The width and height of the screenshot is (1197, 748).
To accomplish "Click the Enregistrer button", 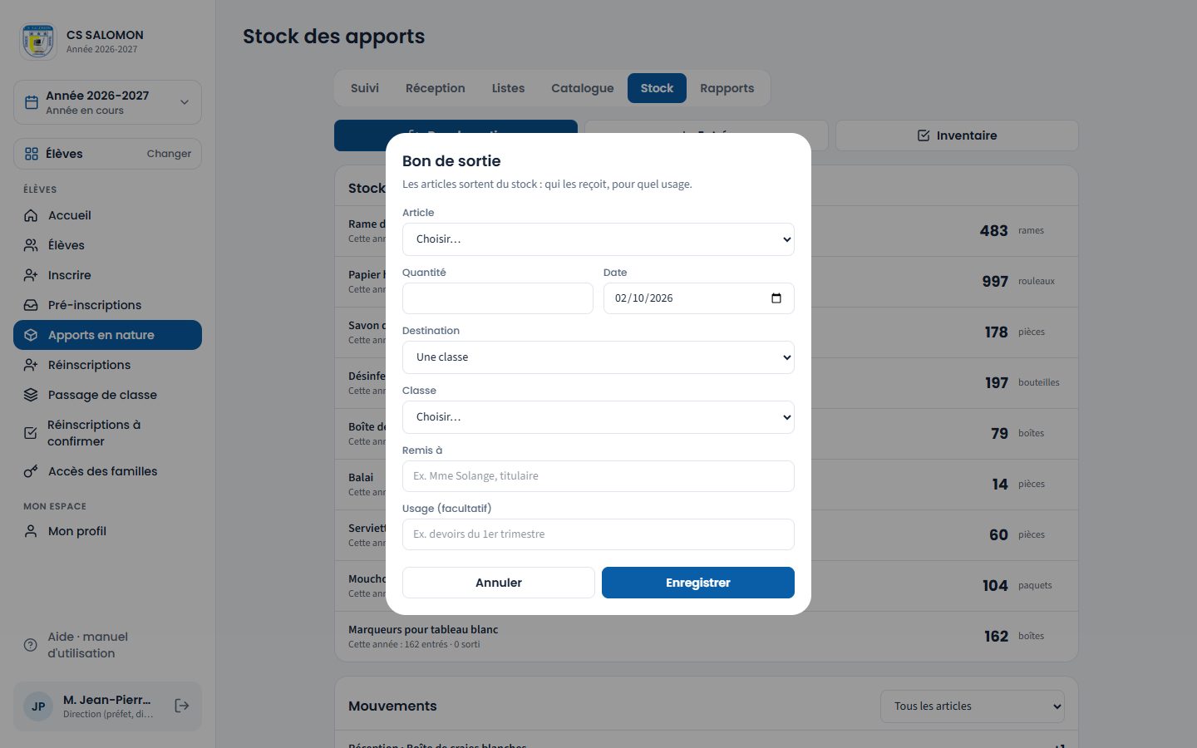I will click(698, 583).
